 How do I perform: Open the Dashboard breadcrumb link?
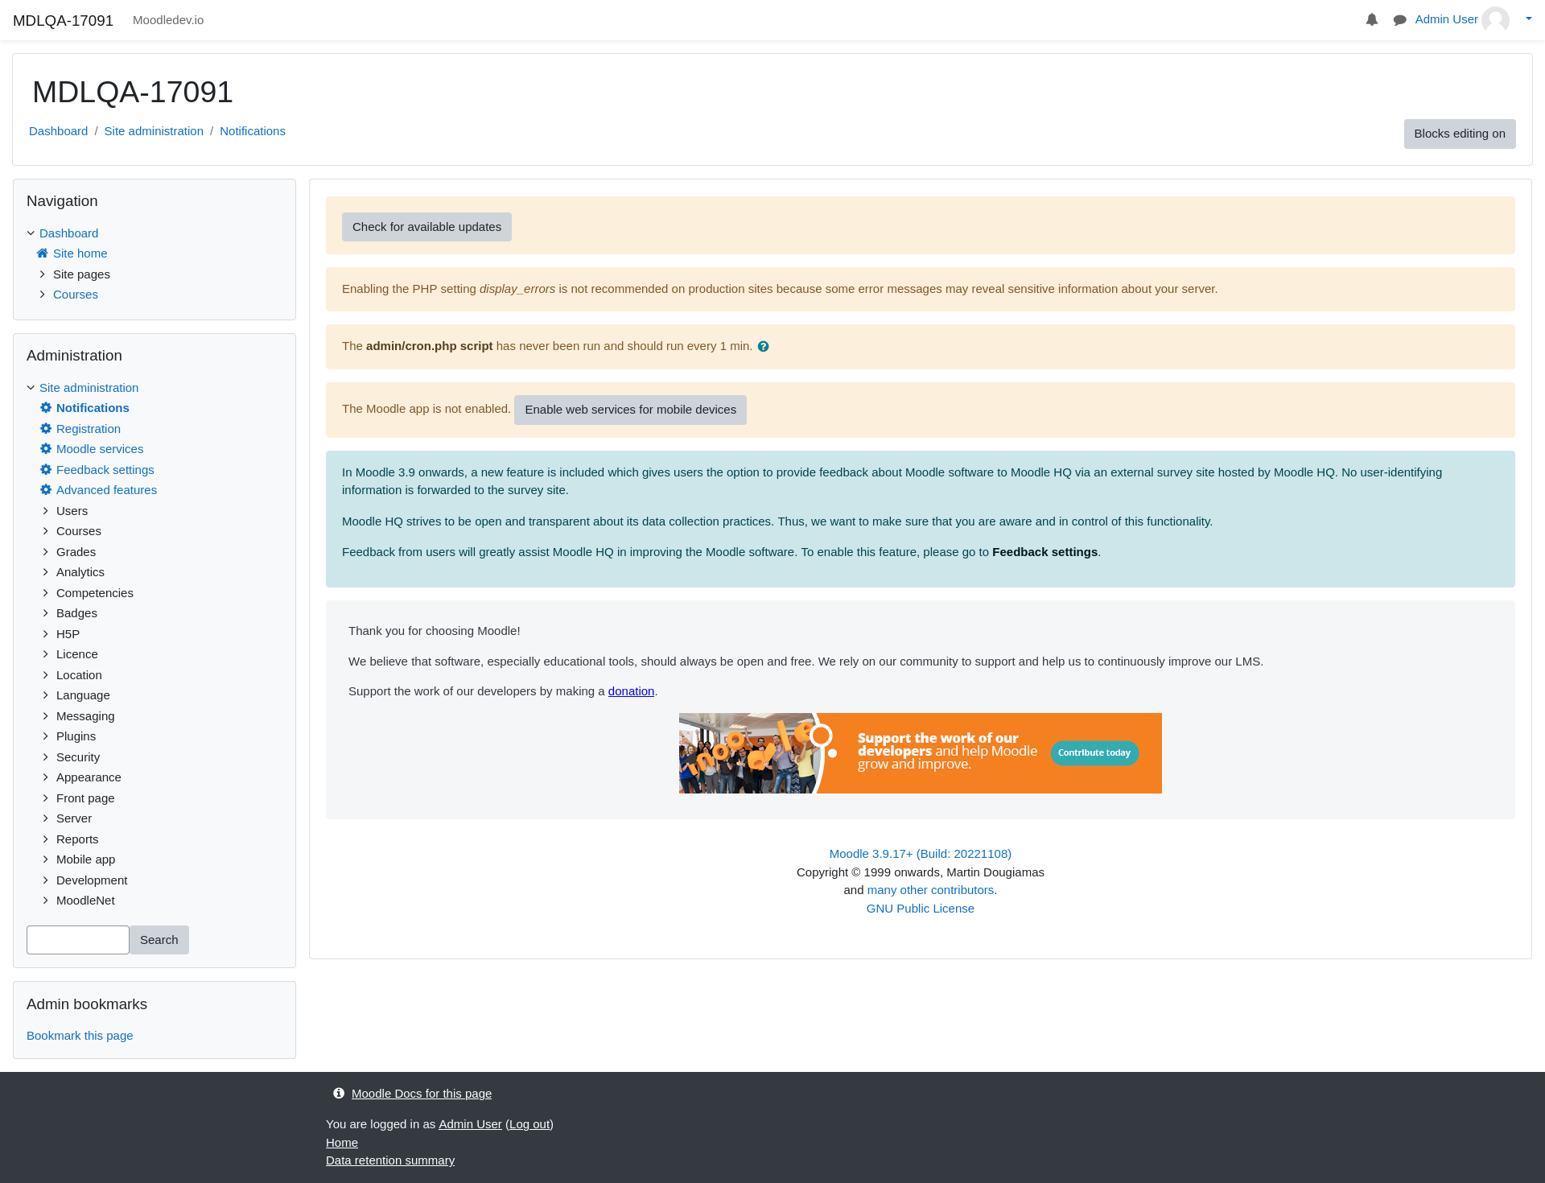[58, 131]
